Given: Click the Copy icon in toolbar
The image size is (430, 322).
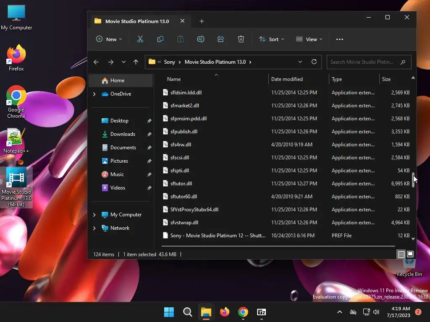Looking at the screenshot, I should tap(160, 39).
